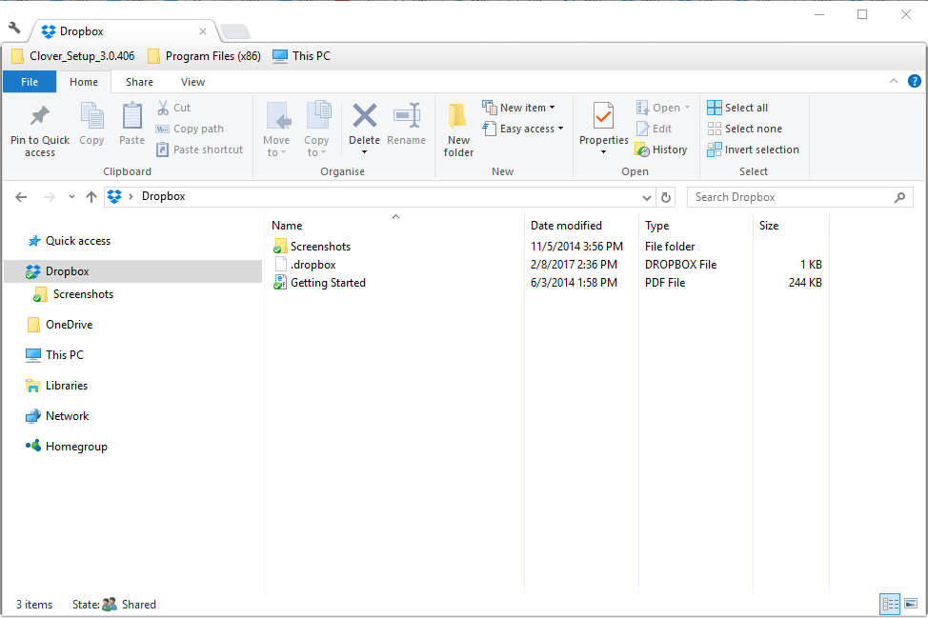Image resolution: width=928 pixels, height=618 pixels.
Task: Open the Copy to dropdown
Action: (316, 129)
